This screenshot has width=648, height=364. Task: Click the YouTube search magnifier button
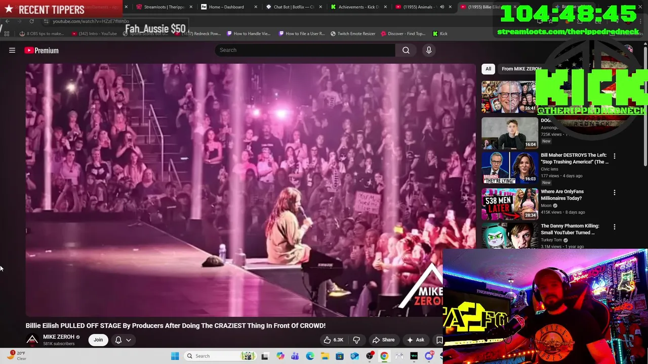(x=406, y=50)
